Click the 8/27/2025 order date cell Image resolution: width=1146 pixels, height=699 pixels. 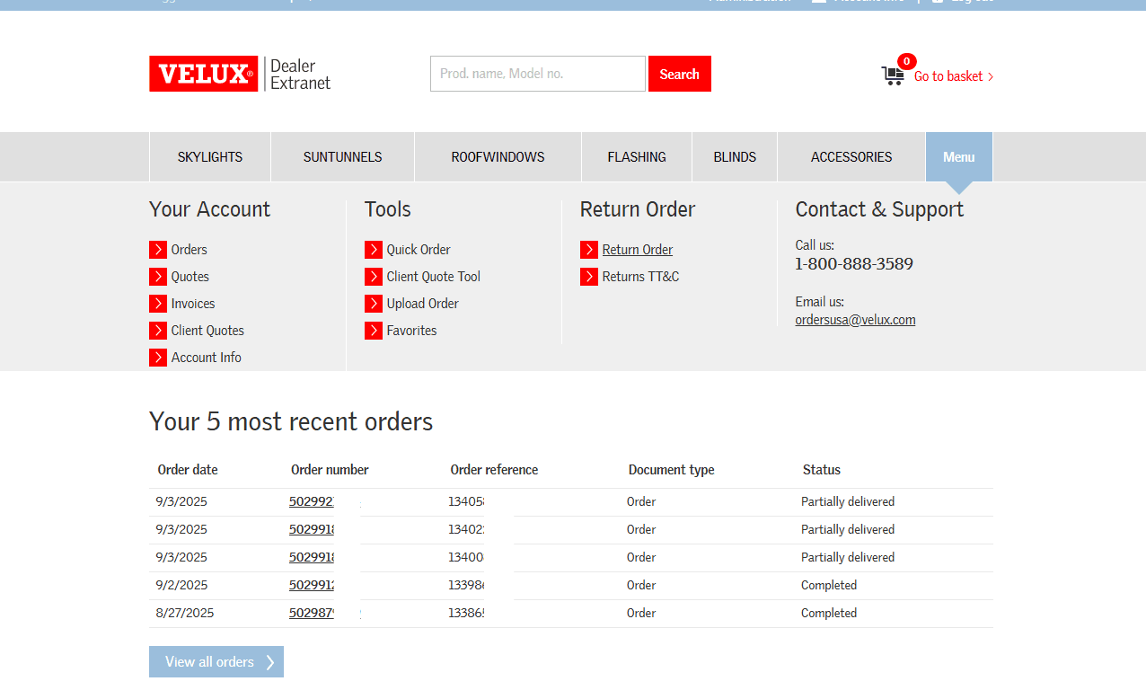point(185,613)
